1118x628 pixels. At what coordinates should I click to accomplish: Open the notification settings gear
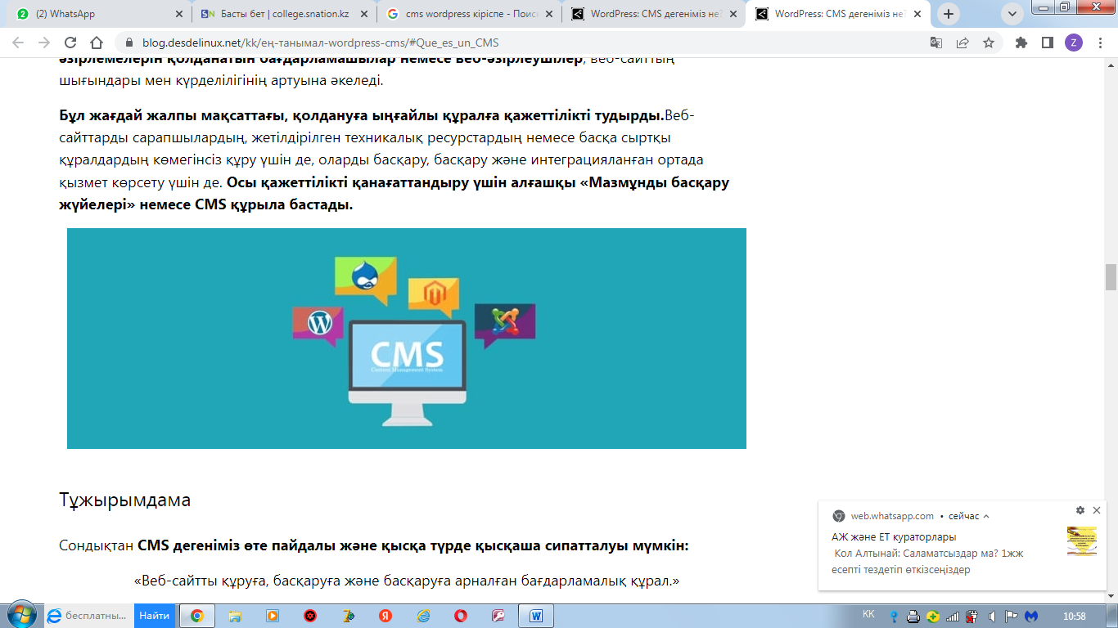(1080, 510)
